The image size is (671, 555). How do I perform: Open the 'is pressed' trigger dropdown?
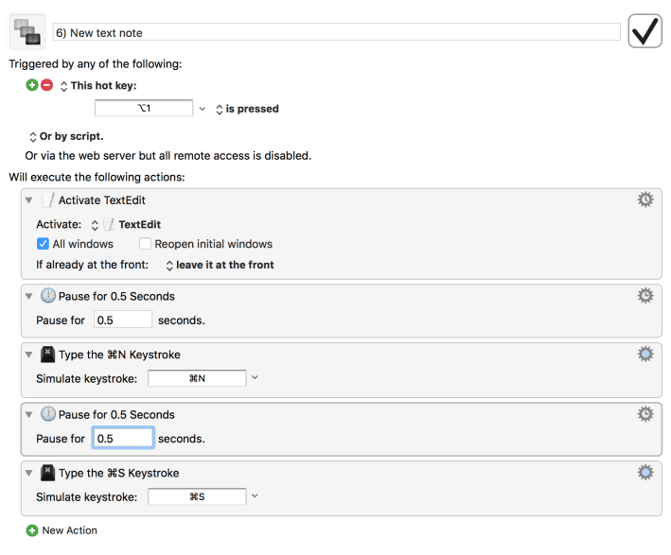click(x=247, y=109)
